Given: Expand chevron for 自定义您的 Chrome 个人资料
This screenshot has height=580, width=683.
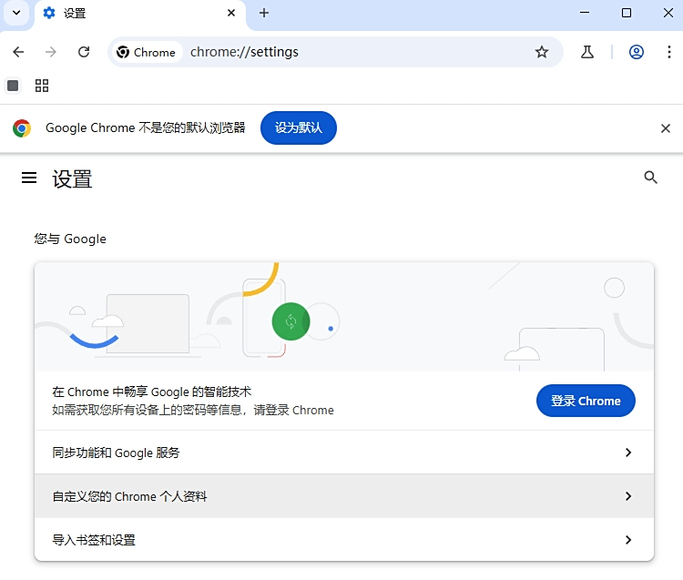Looking at the screenshot, I should click(x=628, y=496).
